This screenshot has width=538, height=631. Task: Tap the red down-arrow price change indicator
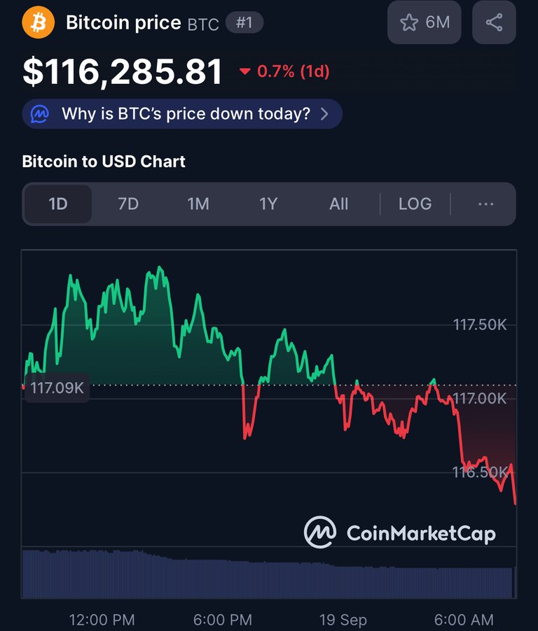click(x=245, y=71)
